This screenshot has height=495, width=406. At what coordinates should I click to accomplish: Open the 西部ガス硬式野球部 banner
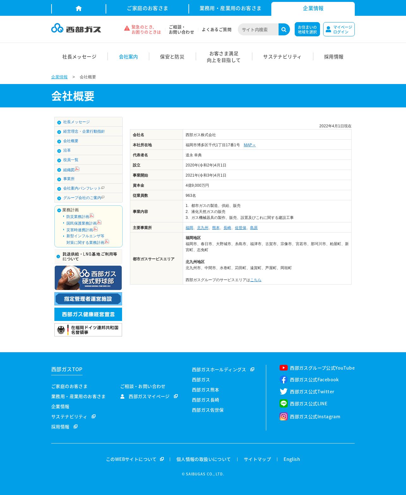click(88, 278)
